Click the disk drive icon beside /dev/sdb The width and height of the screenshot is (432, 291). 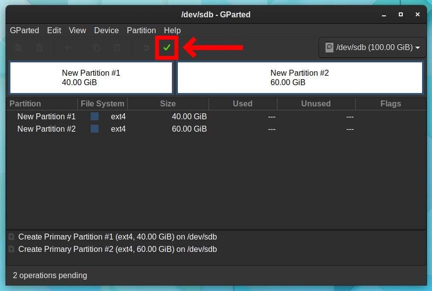point(329,48)
